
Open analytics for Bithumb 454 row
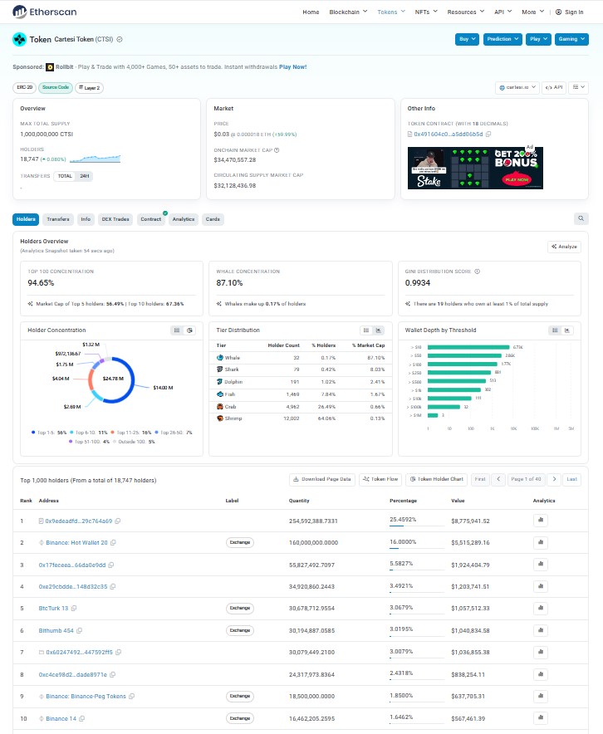click(540, 630)
